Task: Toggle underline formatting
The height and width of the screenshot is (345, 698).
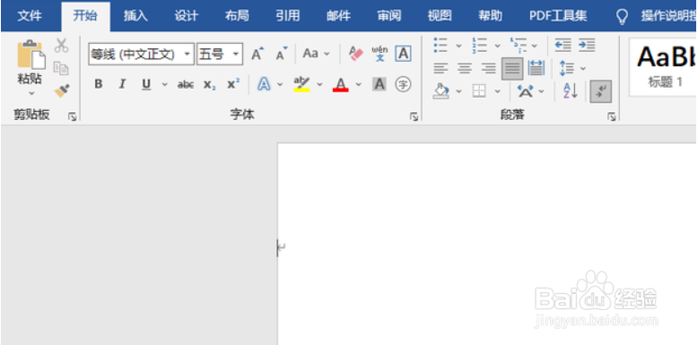Action: [146, 84]
